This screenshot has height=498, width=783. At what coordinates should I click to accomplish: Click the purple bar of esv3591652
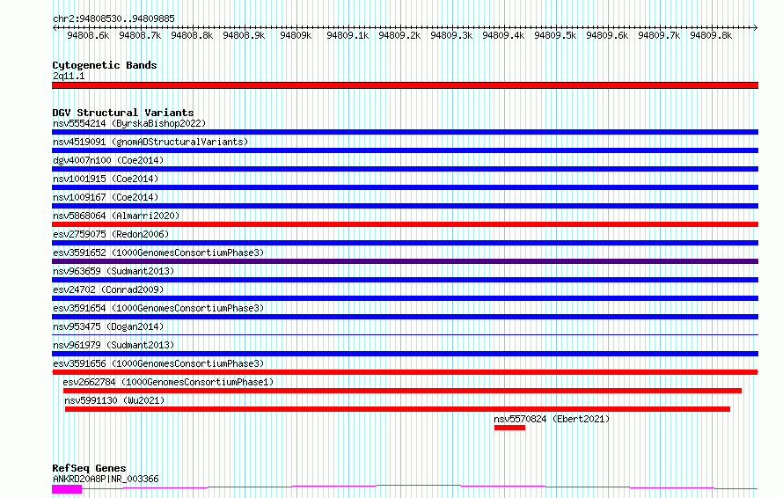click(x=405, y=261)
